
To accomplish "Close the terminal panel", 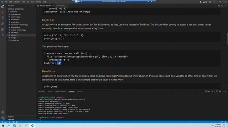I will (226, 91).
